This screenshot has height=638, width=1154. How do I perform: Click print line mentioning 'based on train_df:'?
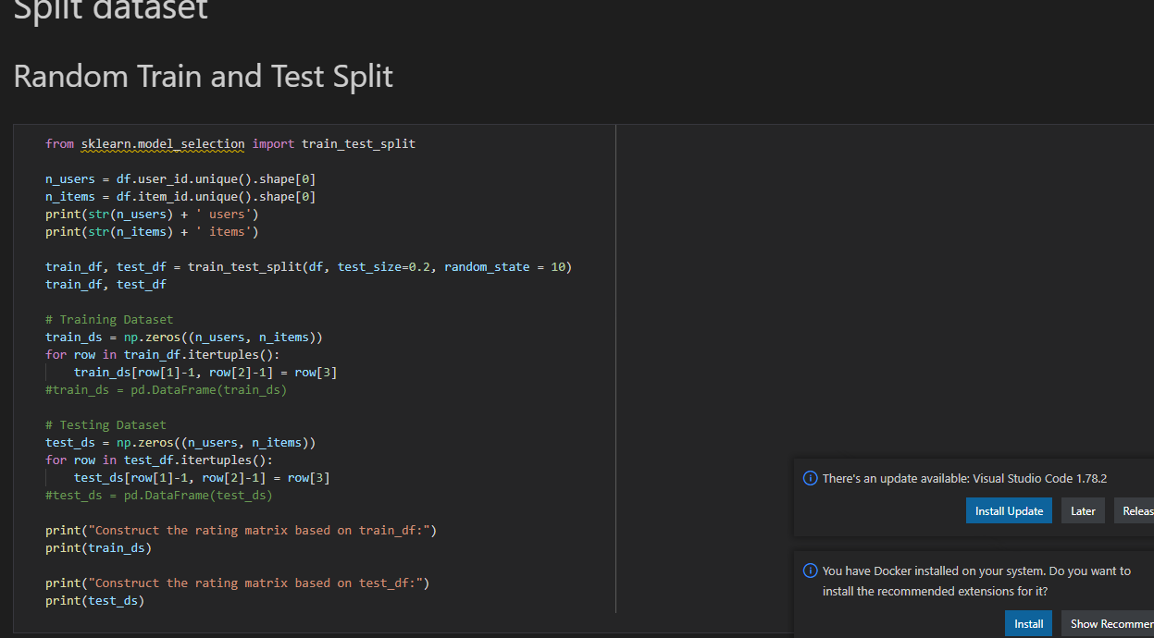241,530
